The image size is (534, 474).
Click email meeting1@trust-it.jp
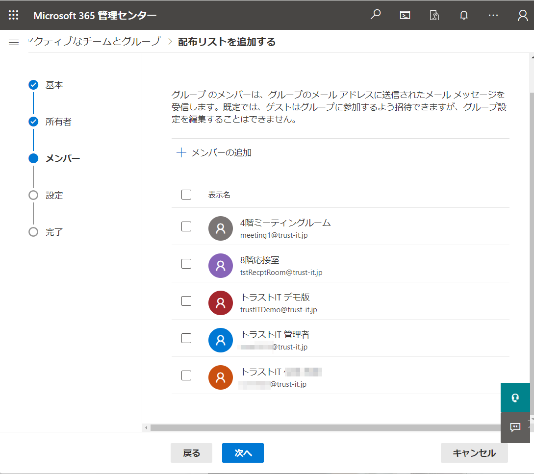click(x=274, y=235)
